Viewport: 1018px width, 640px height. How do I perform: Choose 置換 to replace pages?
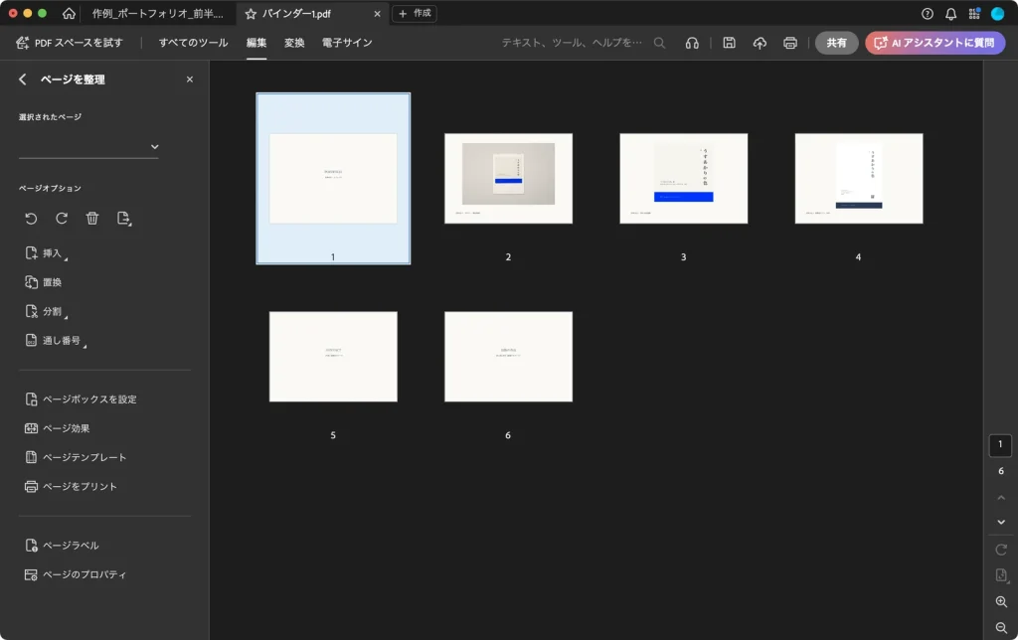point(43,282)
